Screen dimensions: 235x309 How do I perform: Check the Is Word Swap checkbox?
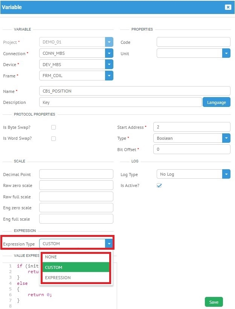click(x=53, y=139)
